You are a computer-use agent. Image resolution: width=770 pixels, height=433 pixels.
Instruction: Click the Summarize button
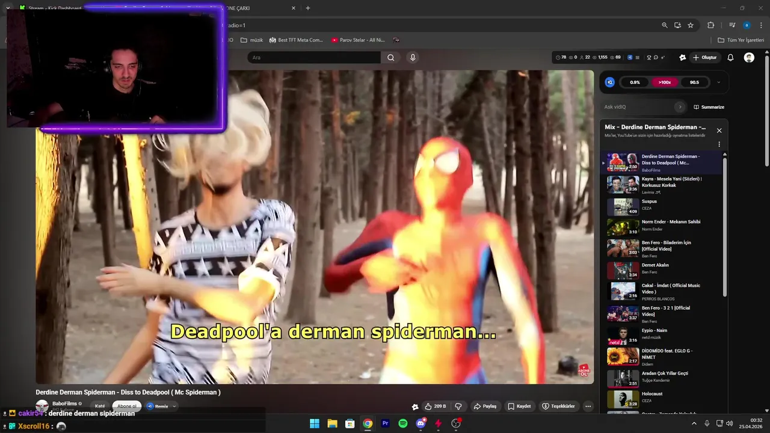click(x=709, y=107)
